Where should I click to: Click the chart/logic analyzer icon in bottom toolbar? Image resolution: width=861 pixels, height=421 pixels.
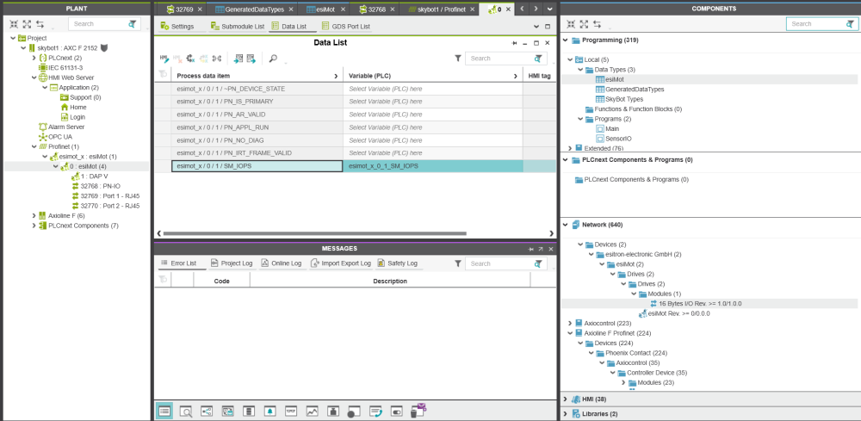(x=312, y=412)
